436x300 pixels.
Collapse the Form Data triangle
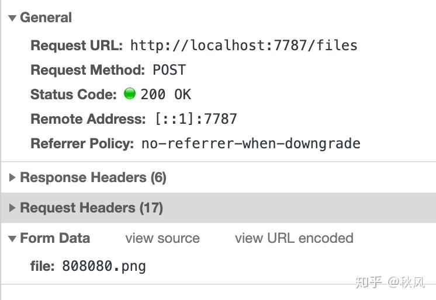point(12,239)
